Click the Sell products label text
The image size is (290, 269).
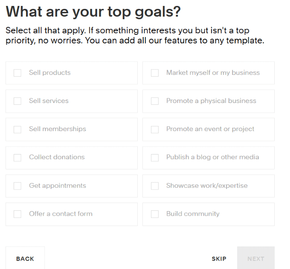[x=50, y=73]
